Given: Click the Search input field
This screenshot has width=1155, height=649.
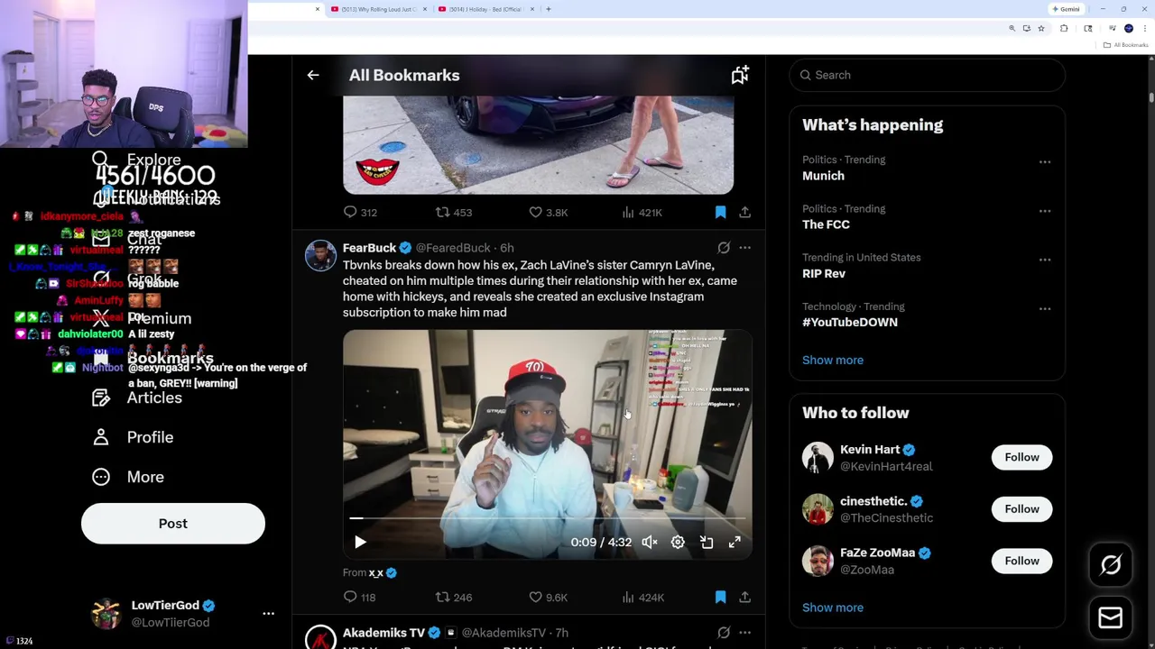Looking at the screenshot, I should 928,75.
